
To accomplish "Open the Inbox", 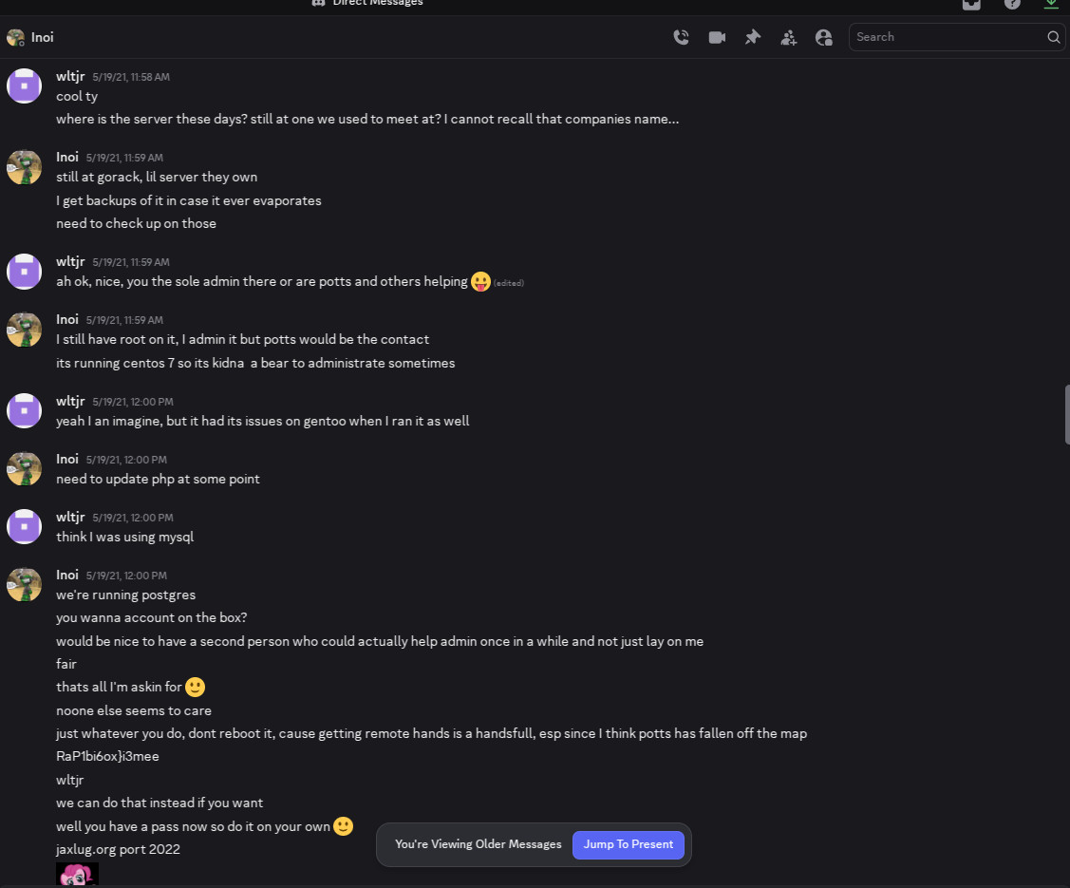I will pos(971,5).
